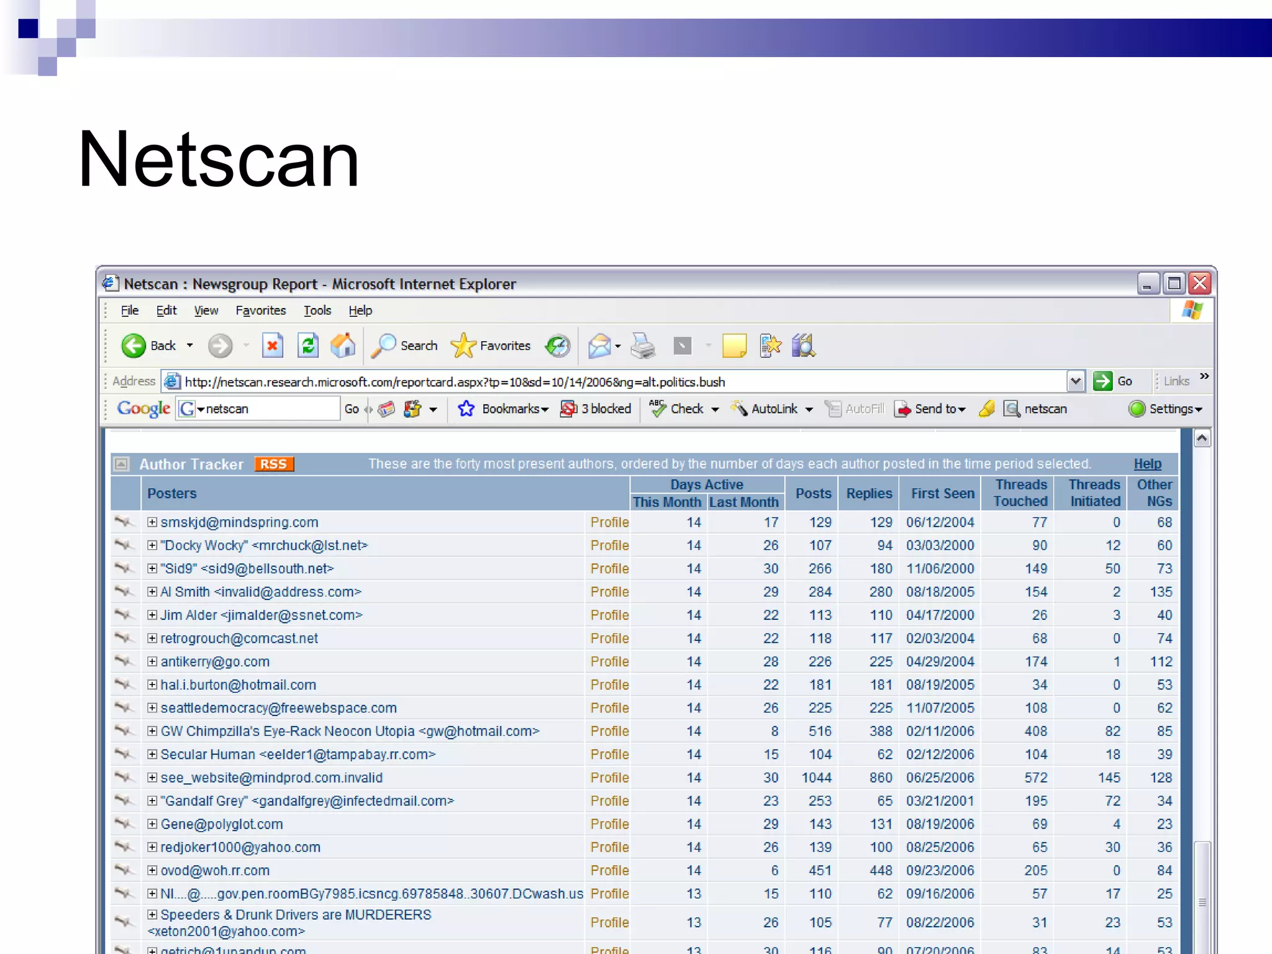Click the AutoFill icon

833,409
